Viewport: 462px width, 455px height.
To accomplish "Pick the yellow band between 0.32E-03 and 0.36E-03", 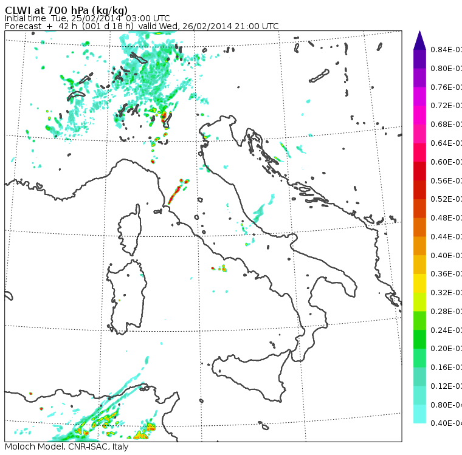I will click(419, 283).
